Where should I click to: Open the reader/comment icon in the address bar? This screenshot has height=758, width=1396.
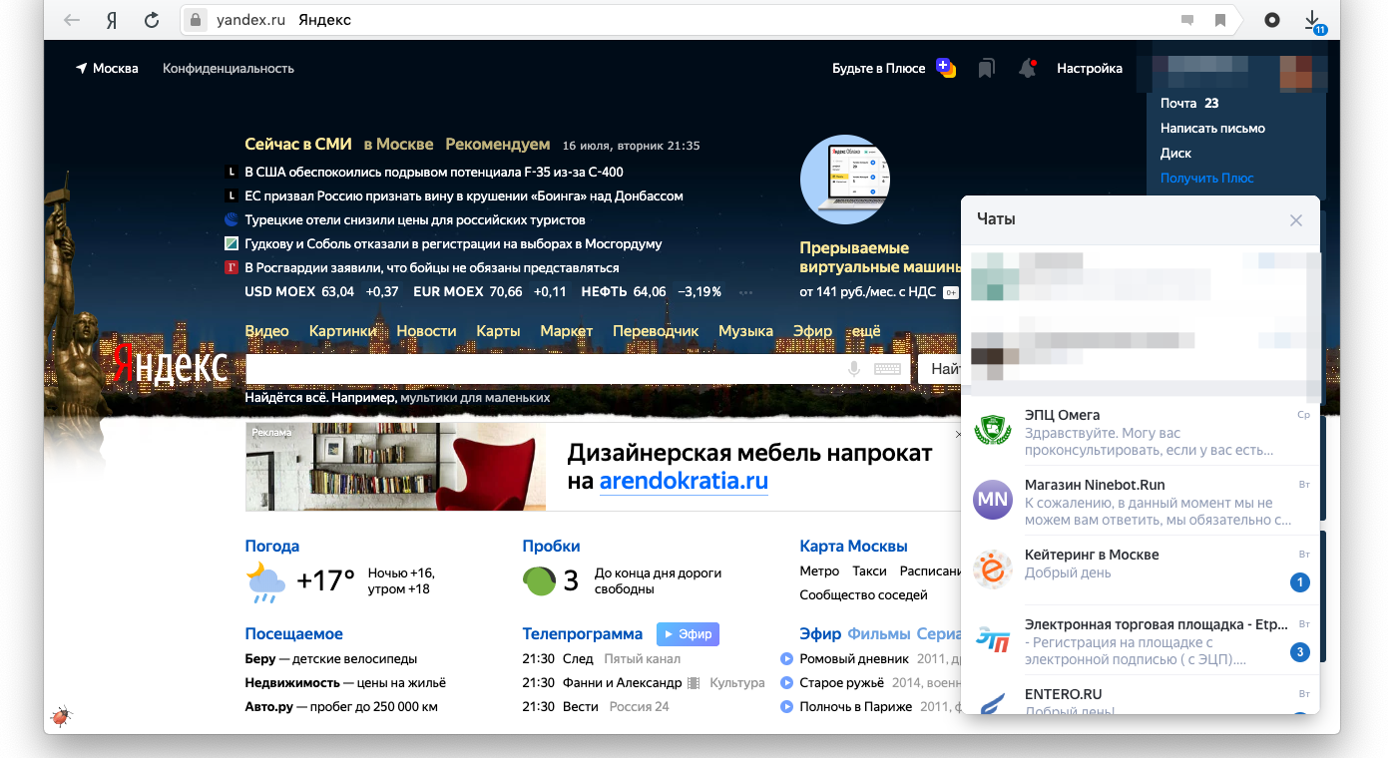click(1187, 20)
